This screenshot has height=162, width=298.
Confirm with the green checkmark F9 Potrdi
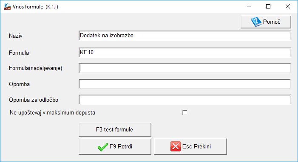(x=115, y=146)
